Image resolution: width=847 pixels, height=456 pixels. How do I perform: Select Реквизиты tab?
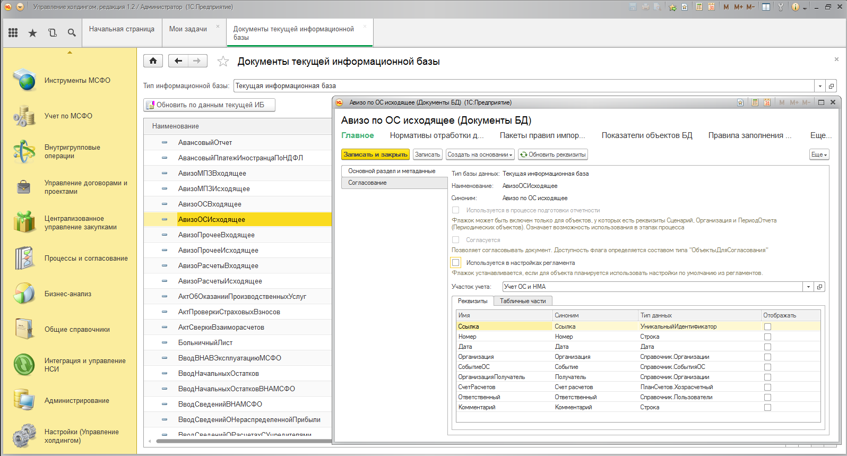[x=472, y=301]
